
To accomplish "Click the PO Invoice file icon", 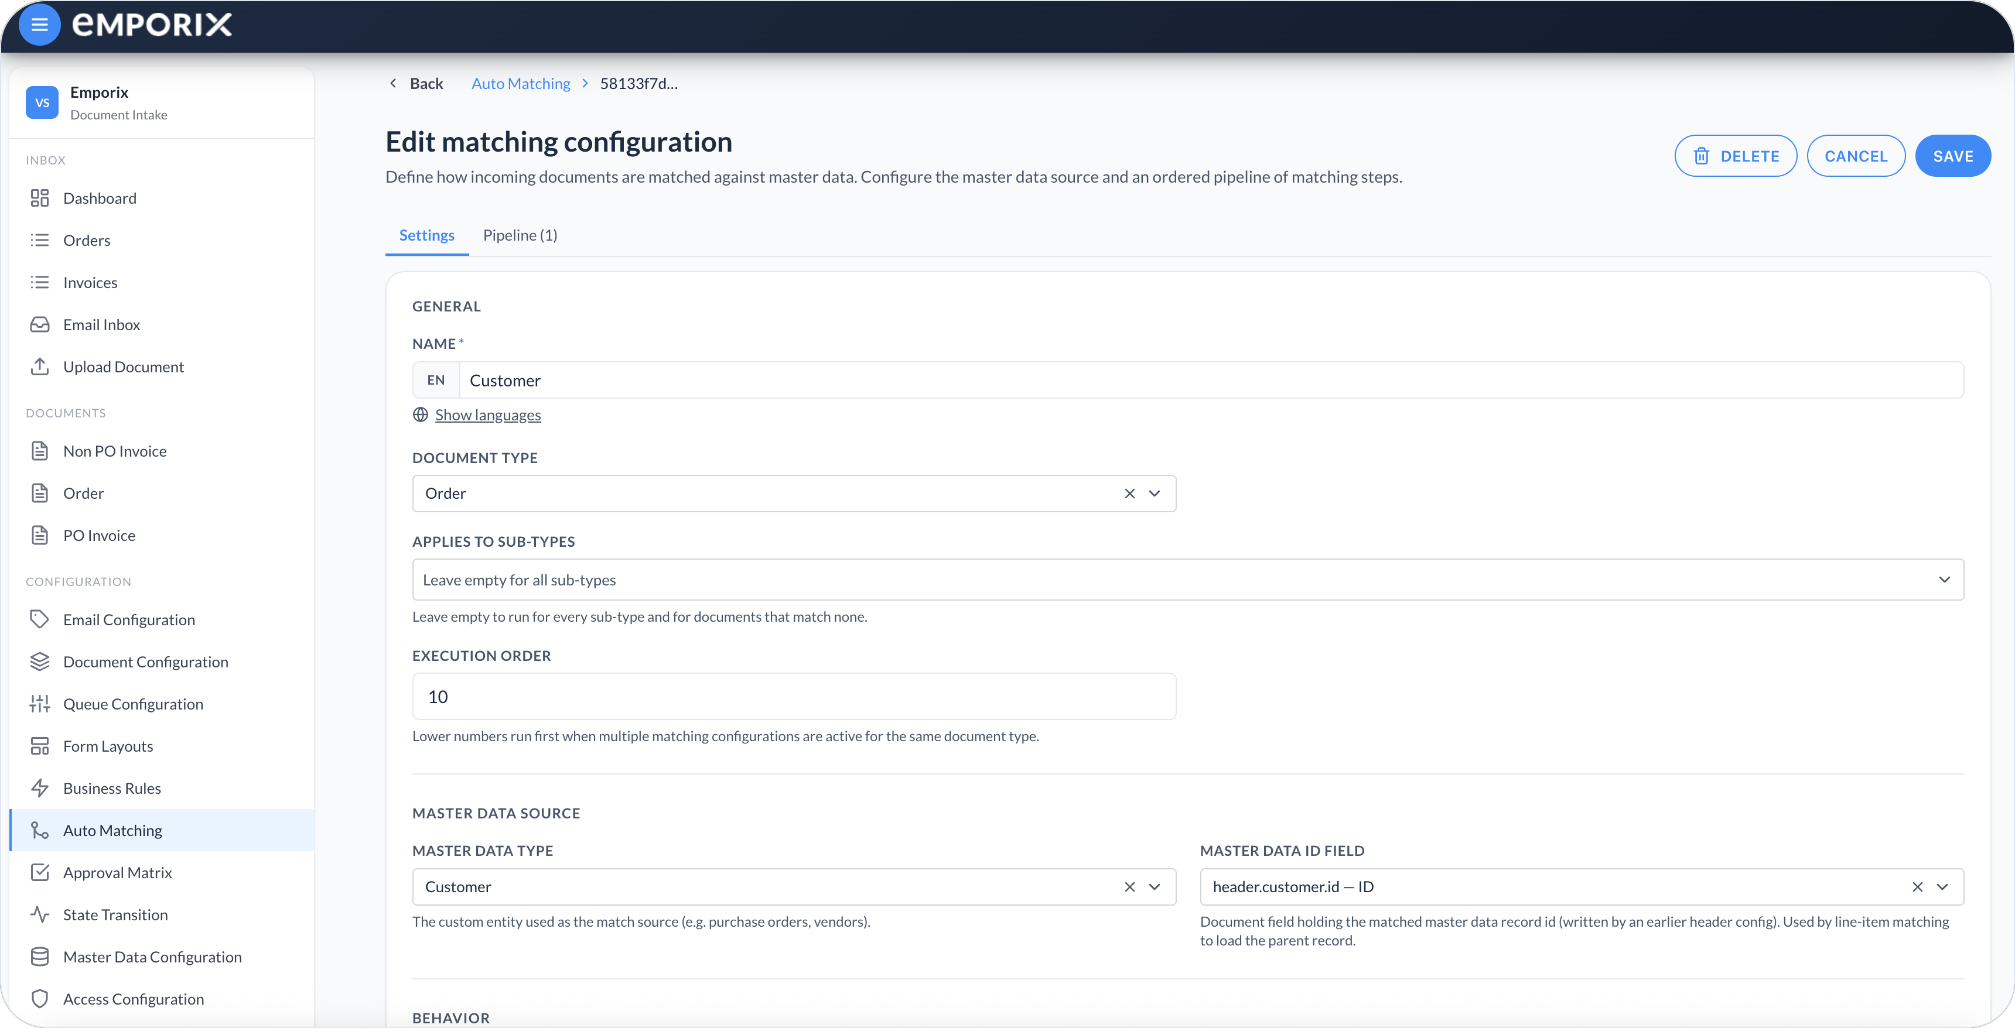I will [40, 536].
